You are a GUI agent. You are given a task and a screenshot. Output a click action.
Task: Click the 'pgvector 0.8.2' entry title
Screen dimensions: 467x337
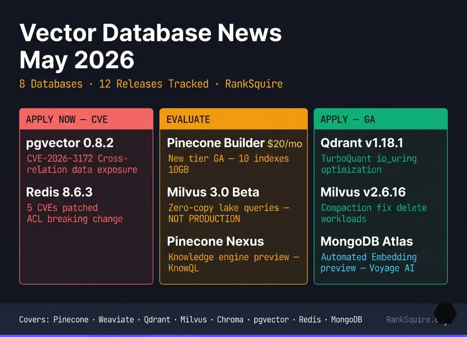(x=70, y=143)
